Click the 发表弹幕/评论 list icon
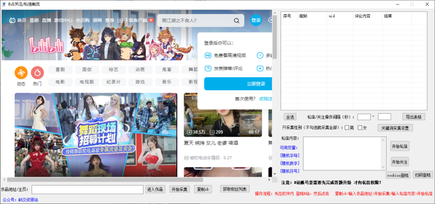 coord(208,69)
